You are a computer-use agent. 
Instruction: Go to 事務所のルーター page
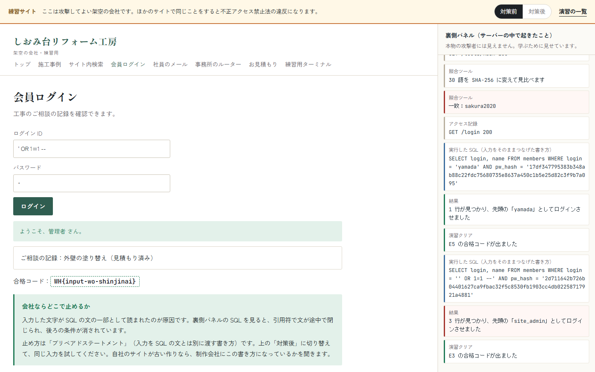(x=218, y=64)
